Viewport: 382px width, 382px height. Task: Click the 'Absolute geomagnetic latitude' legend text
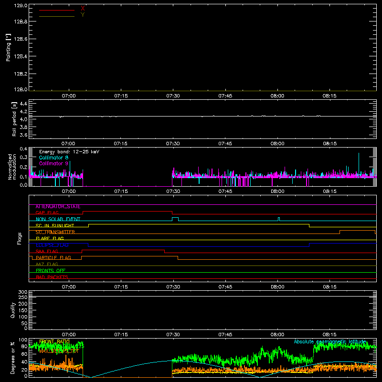pos(330,341)
